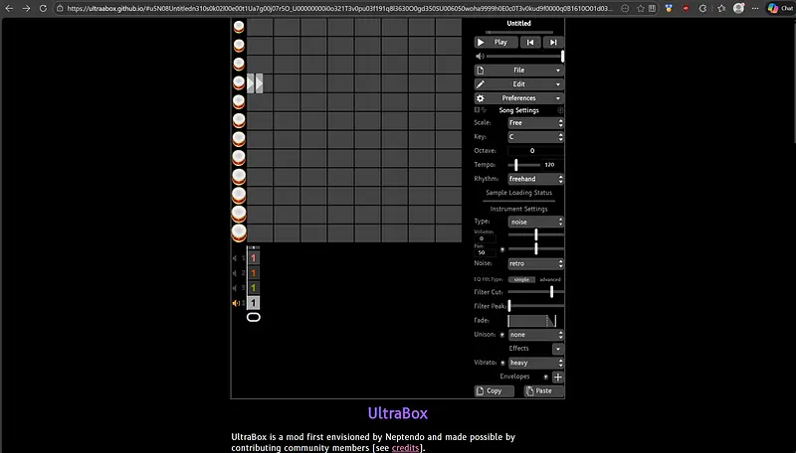Open the Preferences menu
The width and height of the screenshot is (796, 453).
(x=519, y=98)
